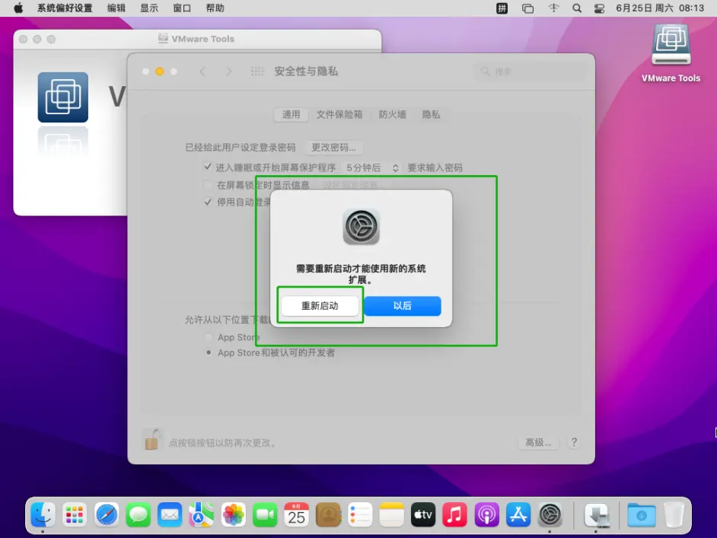Open Finder from the Dock
The width and height of the screenshot is (717, 538).
[43, 515]
